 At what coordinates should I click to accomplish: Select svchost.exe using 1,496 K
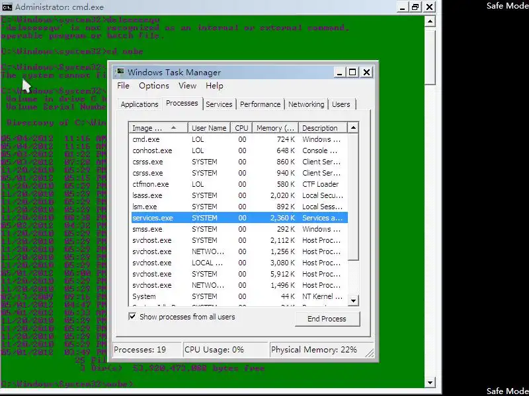(x=239, y=285)
